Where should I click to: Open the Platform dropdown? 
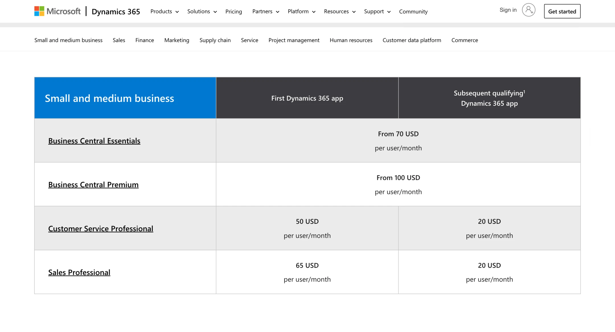pyautogui.click(x=301, y=11)
